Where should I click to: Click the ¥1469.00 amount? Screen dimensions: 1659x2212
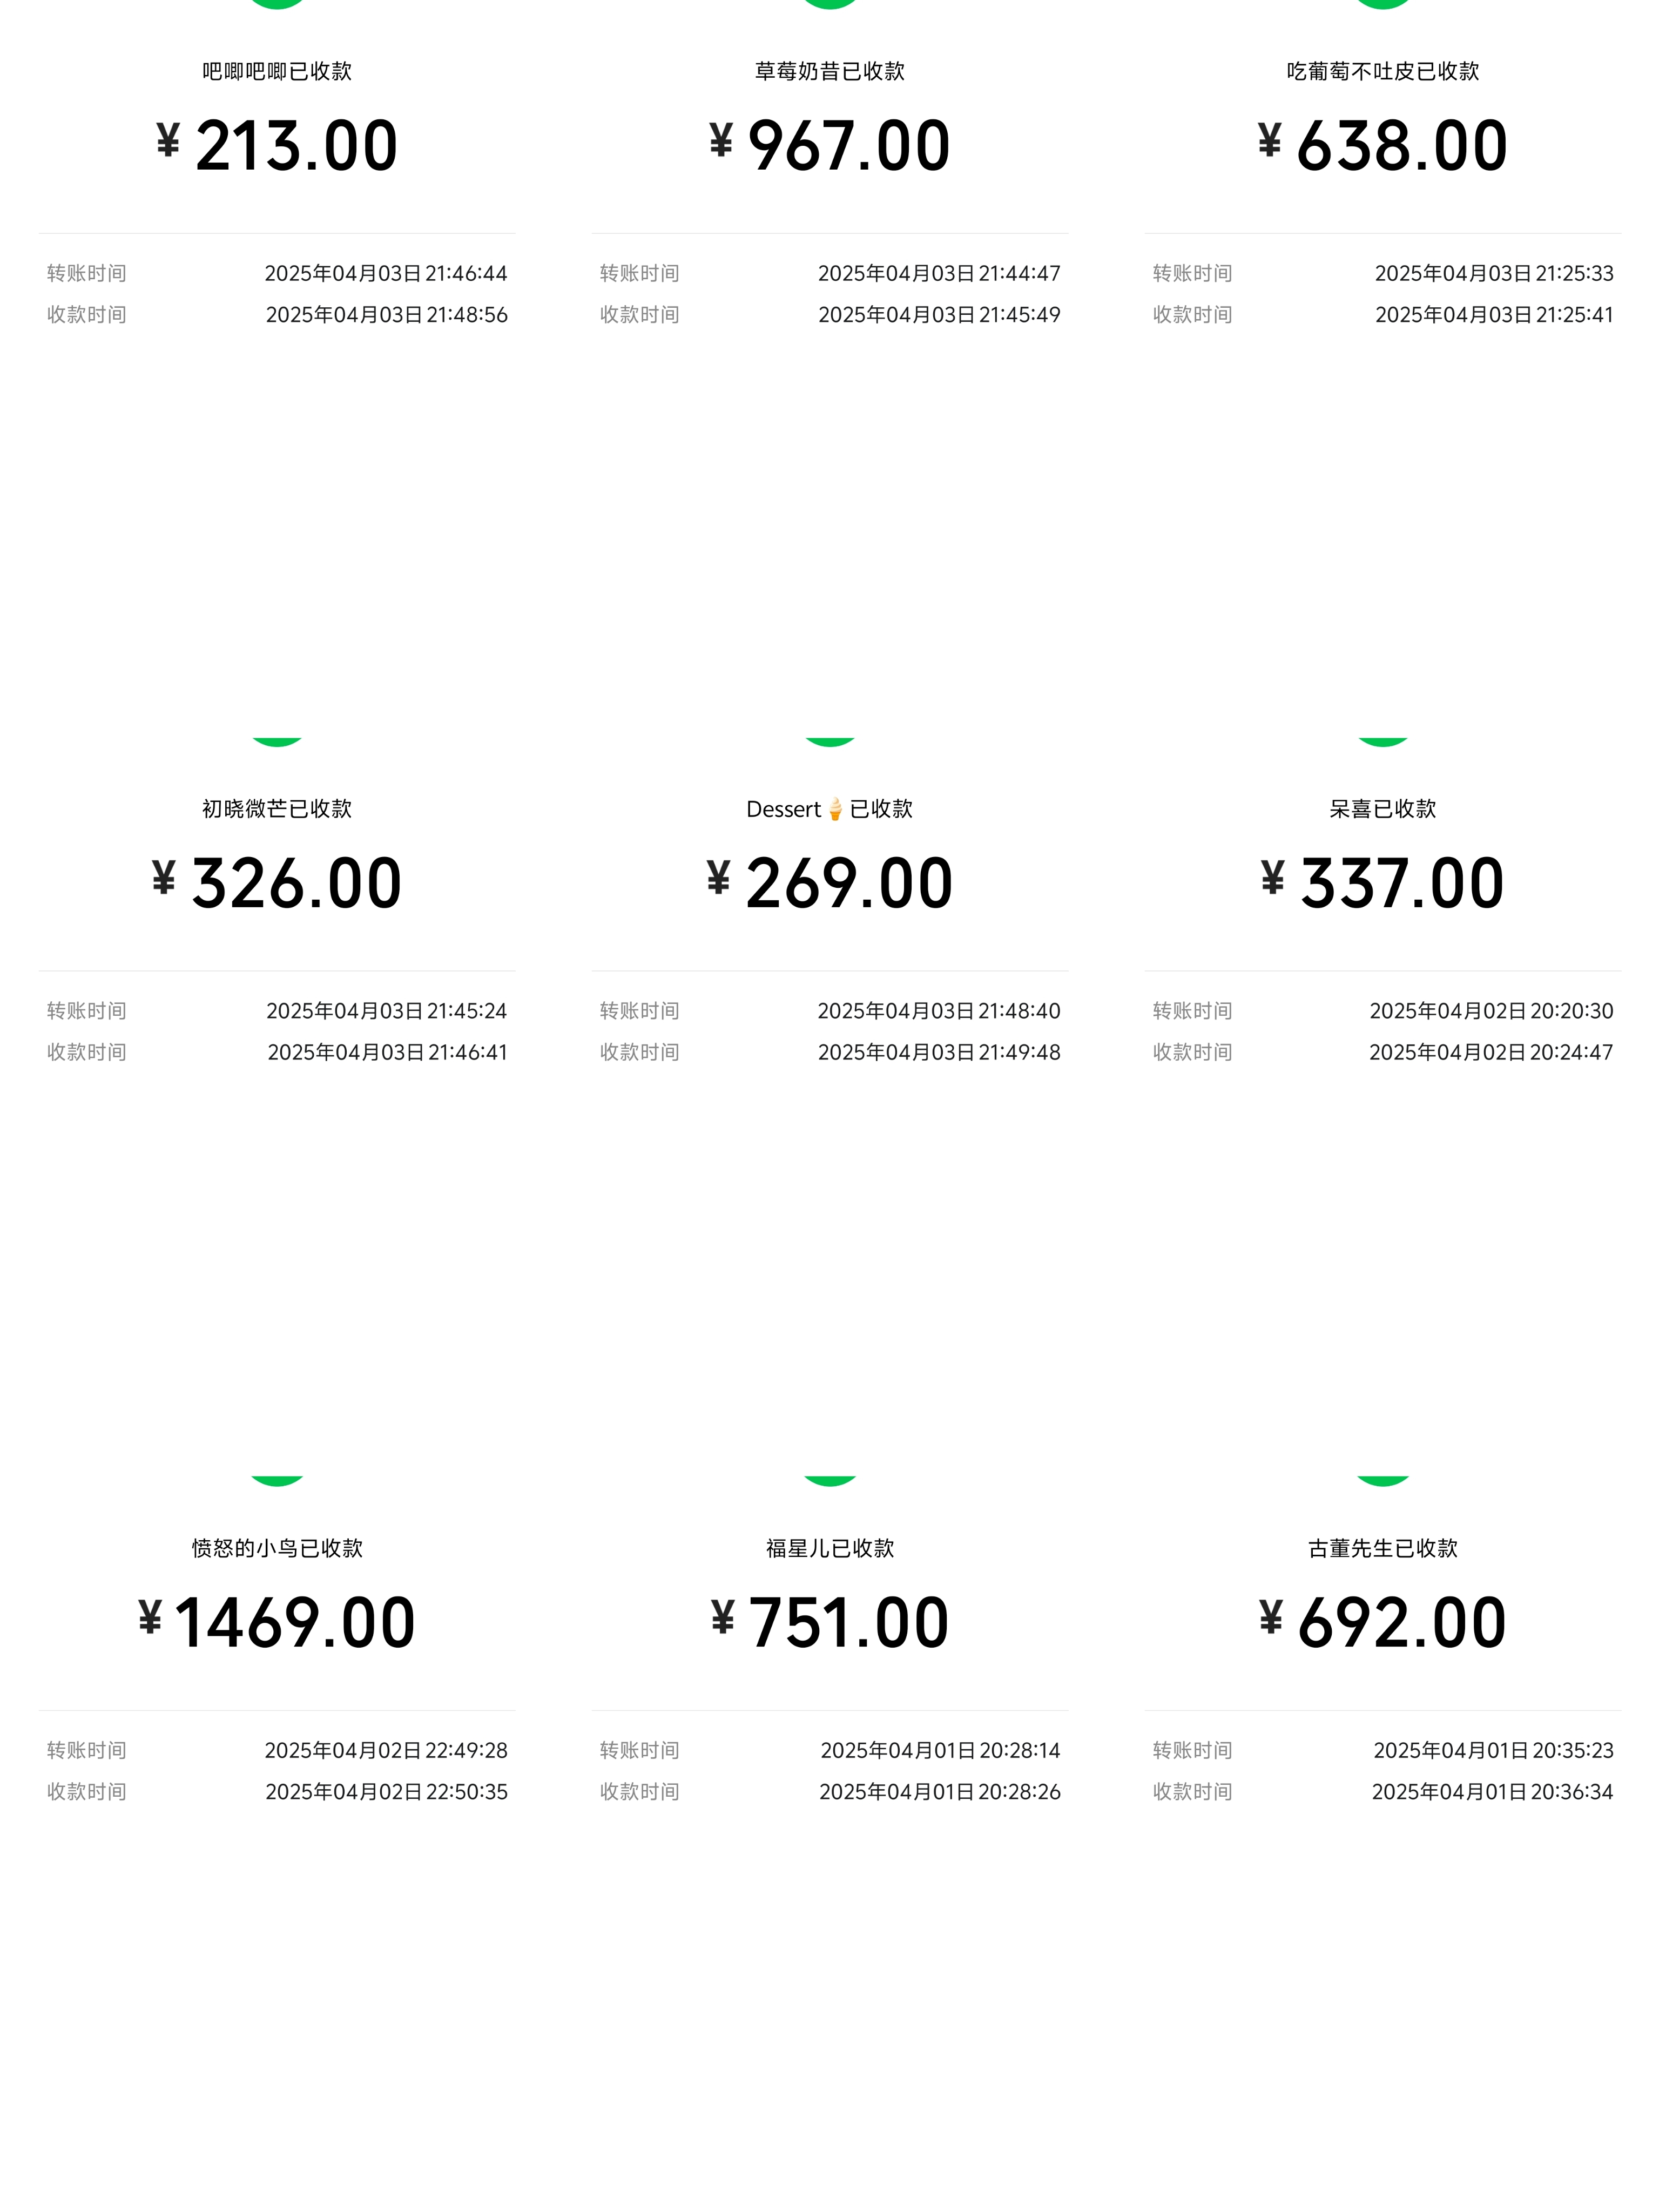[277, 1622]
